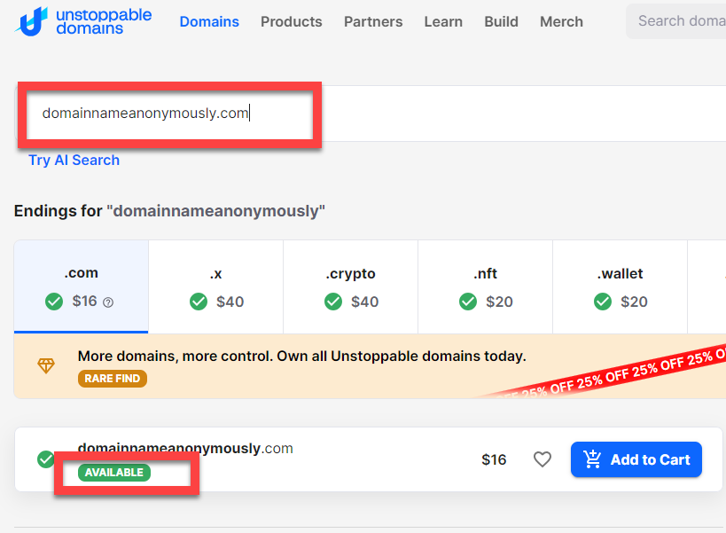Click the Add to Cart button
This screenshot has height=533, width=726.
click(636, 459)
